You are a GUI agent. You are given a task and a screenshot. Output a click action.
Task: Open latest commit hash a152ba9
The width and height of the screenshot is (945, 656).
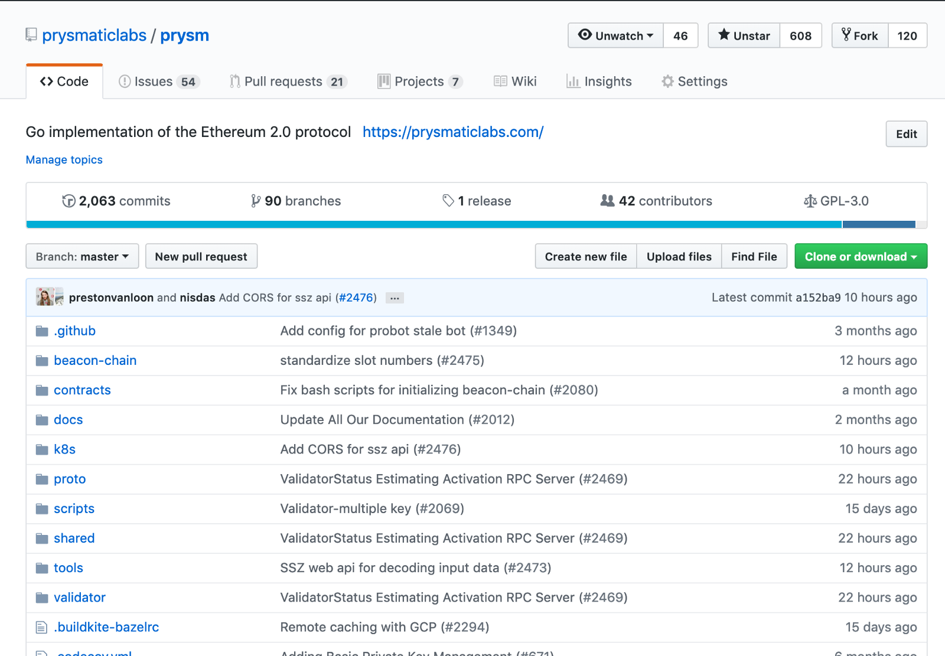[x=818, y=298]
